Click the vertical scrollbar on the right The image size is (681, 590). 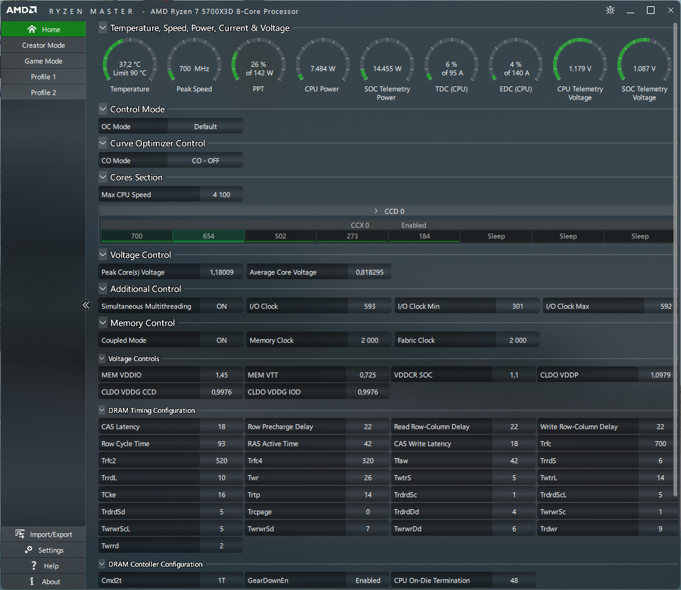tap(675, 260)
